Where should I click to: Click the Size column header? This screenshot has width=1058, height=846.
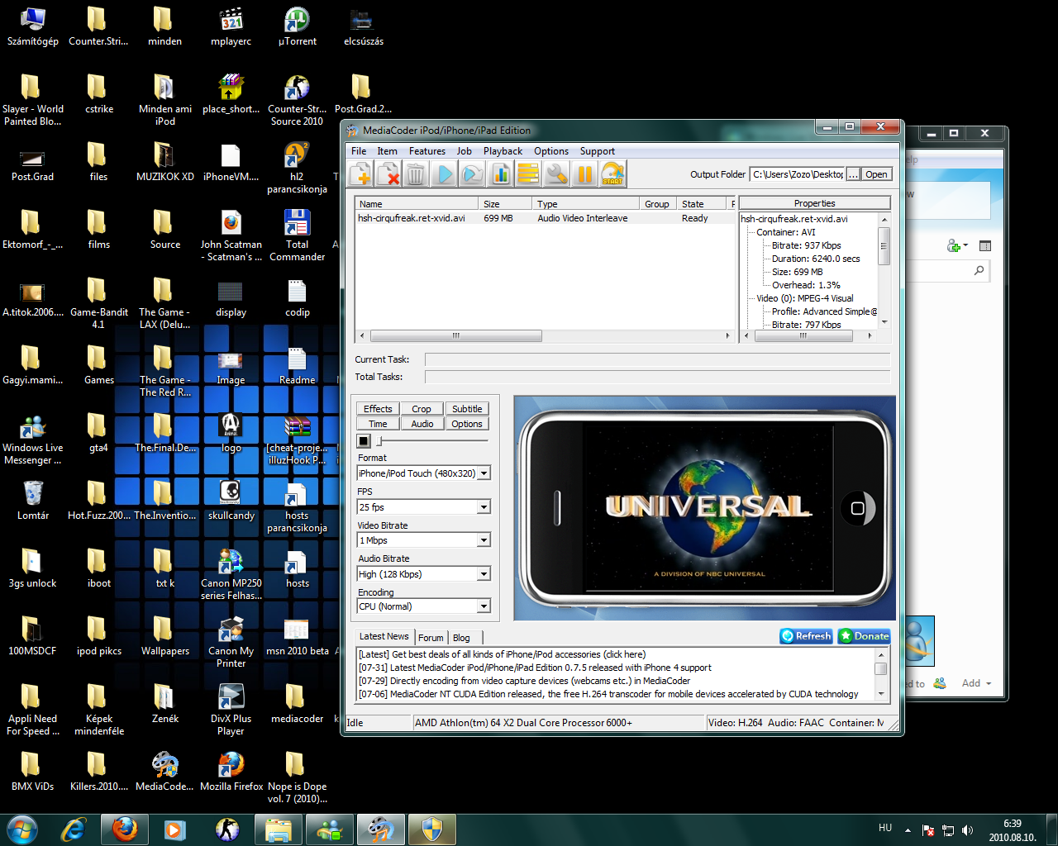(504, 204)
